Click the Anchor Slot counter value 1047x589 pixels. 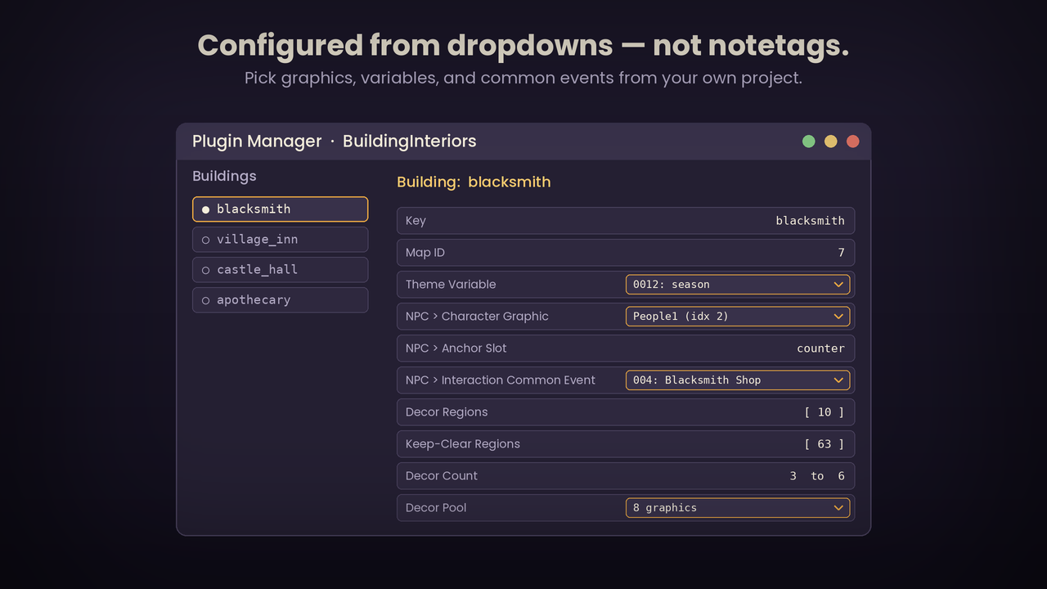click(820, 348)
